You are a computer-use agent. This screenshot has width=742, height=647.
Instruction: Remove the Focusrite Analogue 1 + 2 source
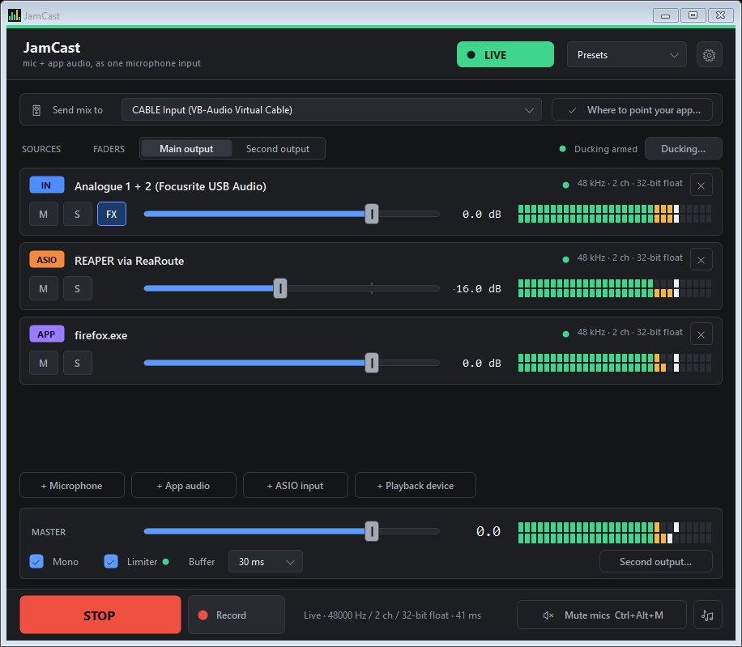click(701, 185)
